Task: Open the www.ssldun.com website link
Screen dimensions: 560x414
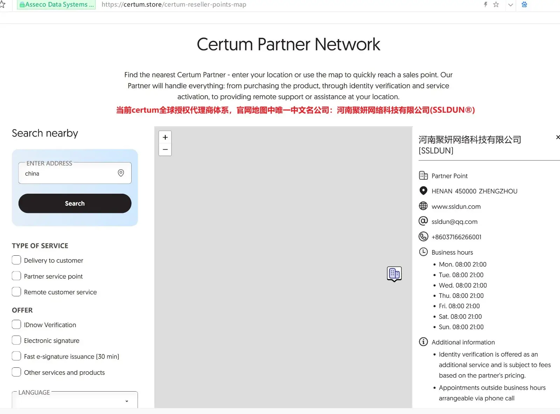Action: (456, 207)
